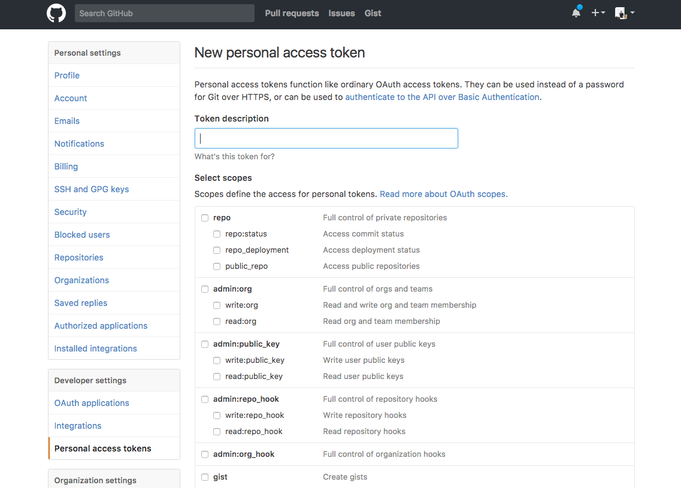The height and width of the screenshot is (488, 681).
Task: Open Organizations settings
Action: click(x=114, y=280)
